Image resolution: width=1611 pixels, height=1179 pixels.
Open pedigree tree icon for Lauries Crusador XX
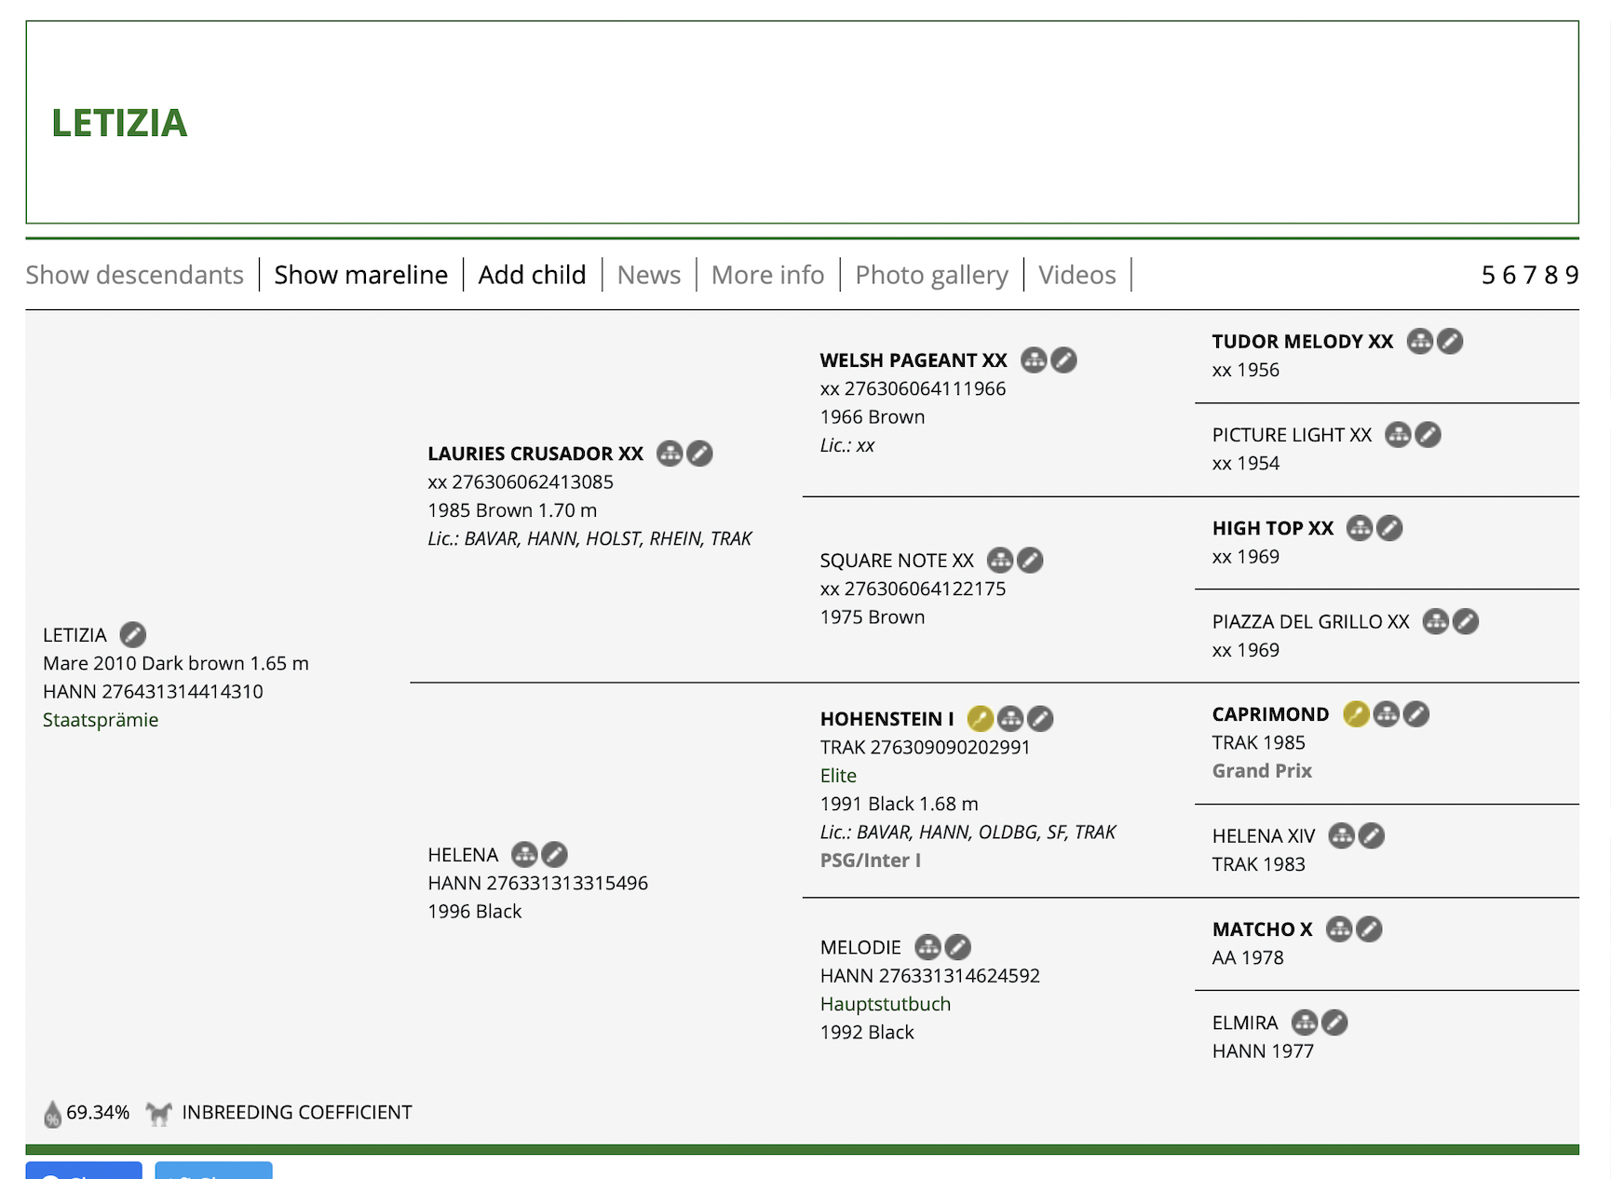[x=670, y=454]
